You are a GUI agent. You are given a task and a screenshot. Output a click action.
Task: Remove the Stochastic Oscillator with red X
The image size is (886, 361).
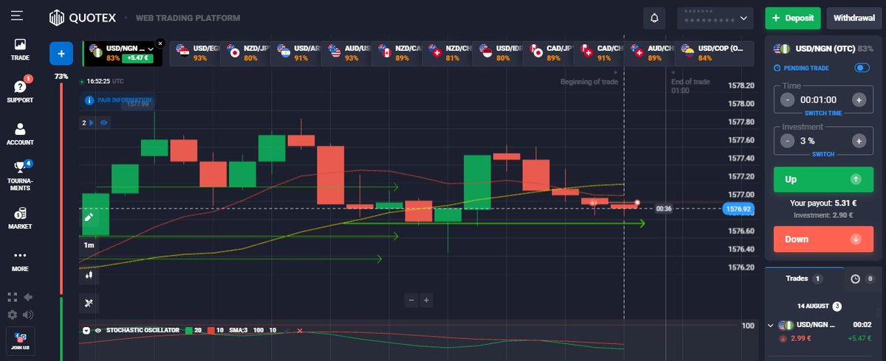coord(300,330)
